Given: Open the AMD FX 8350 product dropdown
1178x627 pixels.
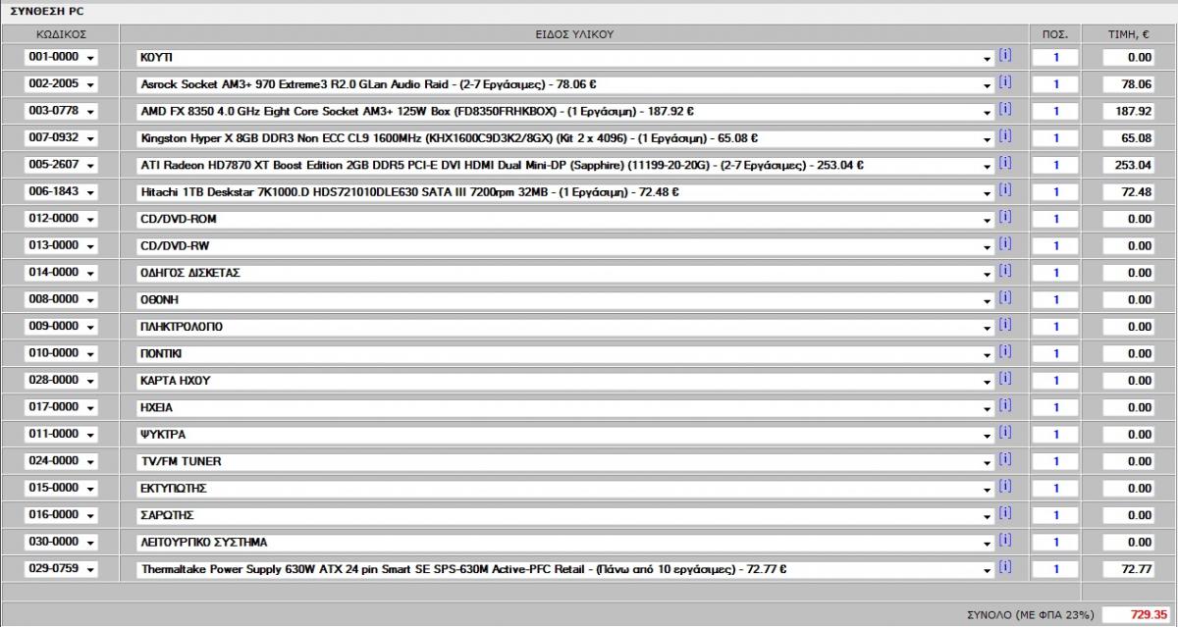Looking at the screenshot, I should [565, 112].
